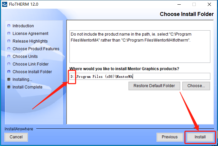Viewport: 218px width, 146px height.
Task: Start installation with the Install button
Action: [200, 137]
